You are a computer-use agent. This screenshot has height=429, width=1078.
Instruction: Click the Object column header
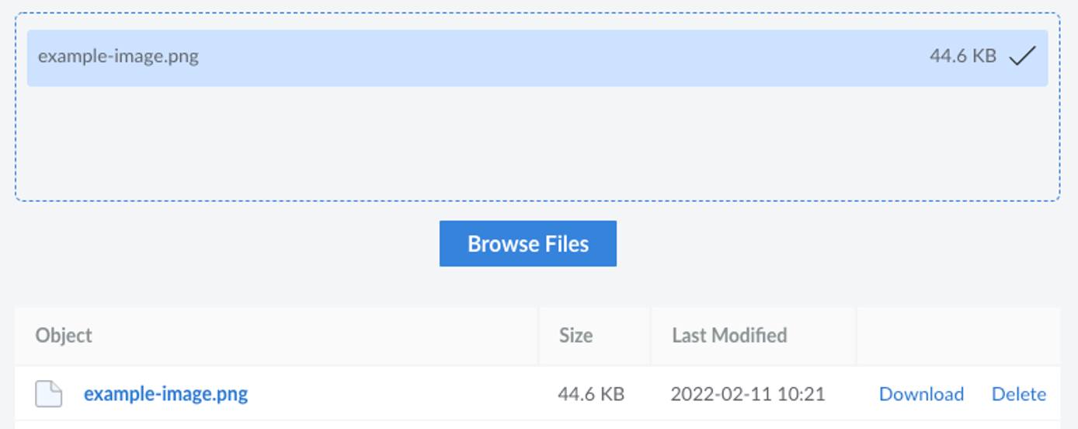(64, 336)
